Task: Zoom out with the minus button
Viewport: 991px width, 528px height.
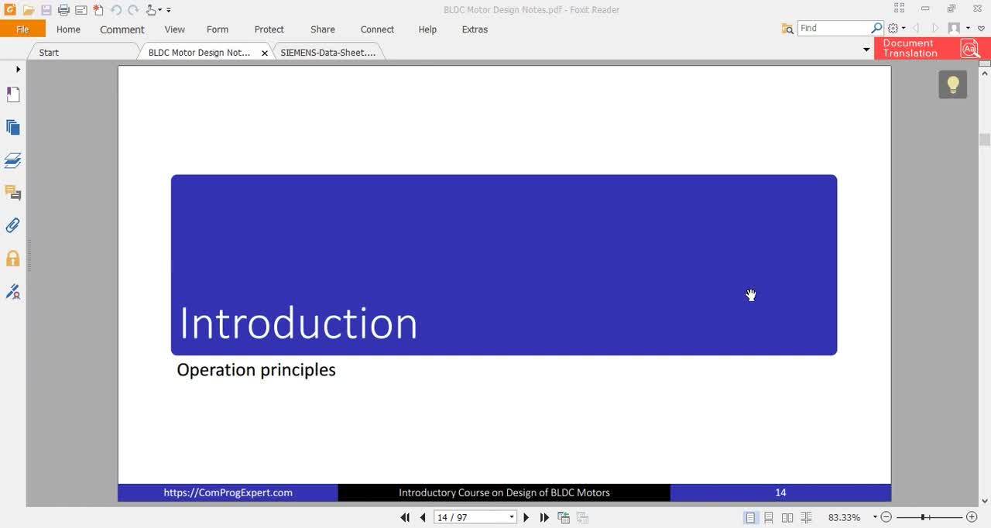Action: point(886,517)
